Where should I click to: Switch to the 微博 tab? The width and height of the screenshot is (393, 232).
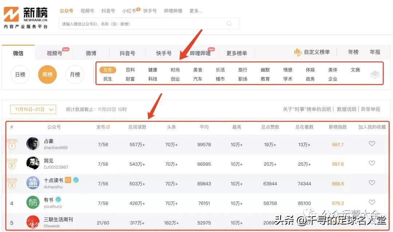(91, 53)
